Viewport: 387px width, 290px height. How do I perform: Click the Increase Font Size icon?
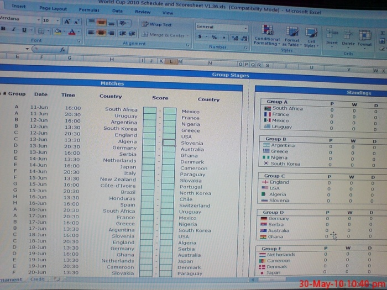67,22
